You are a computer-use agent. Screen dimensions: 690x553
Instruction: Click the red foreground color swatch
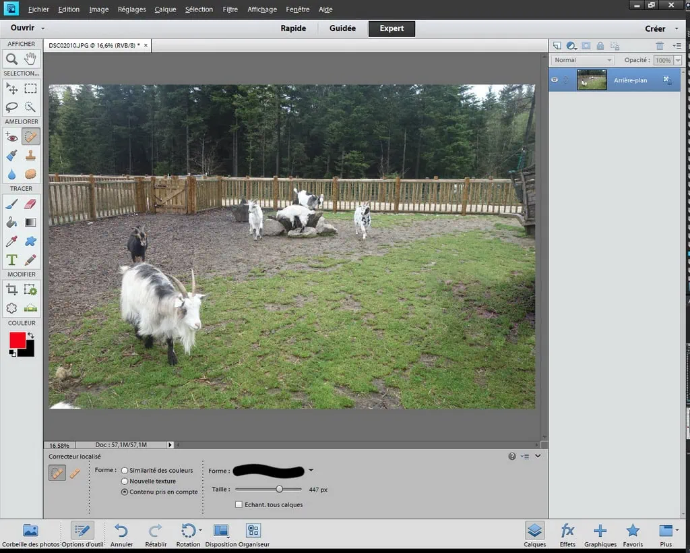tap(18, 340)
